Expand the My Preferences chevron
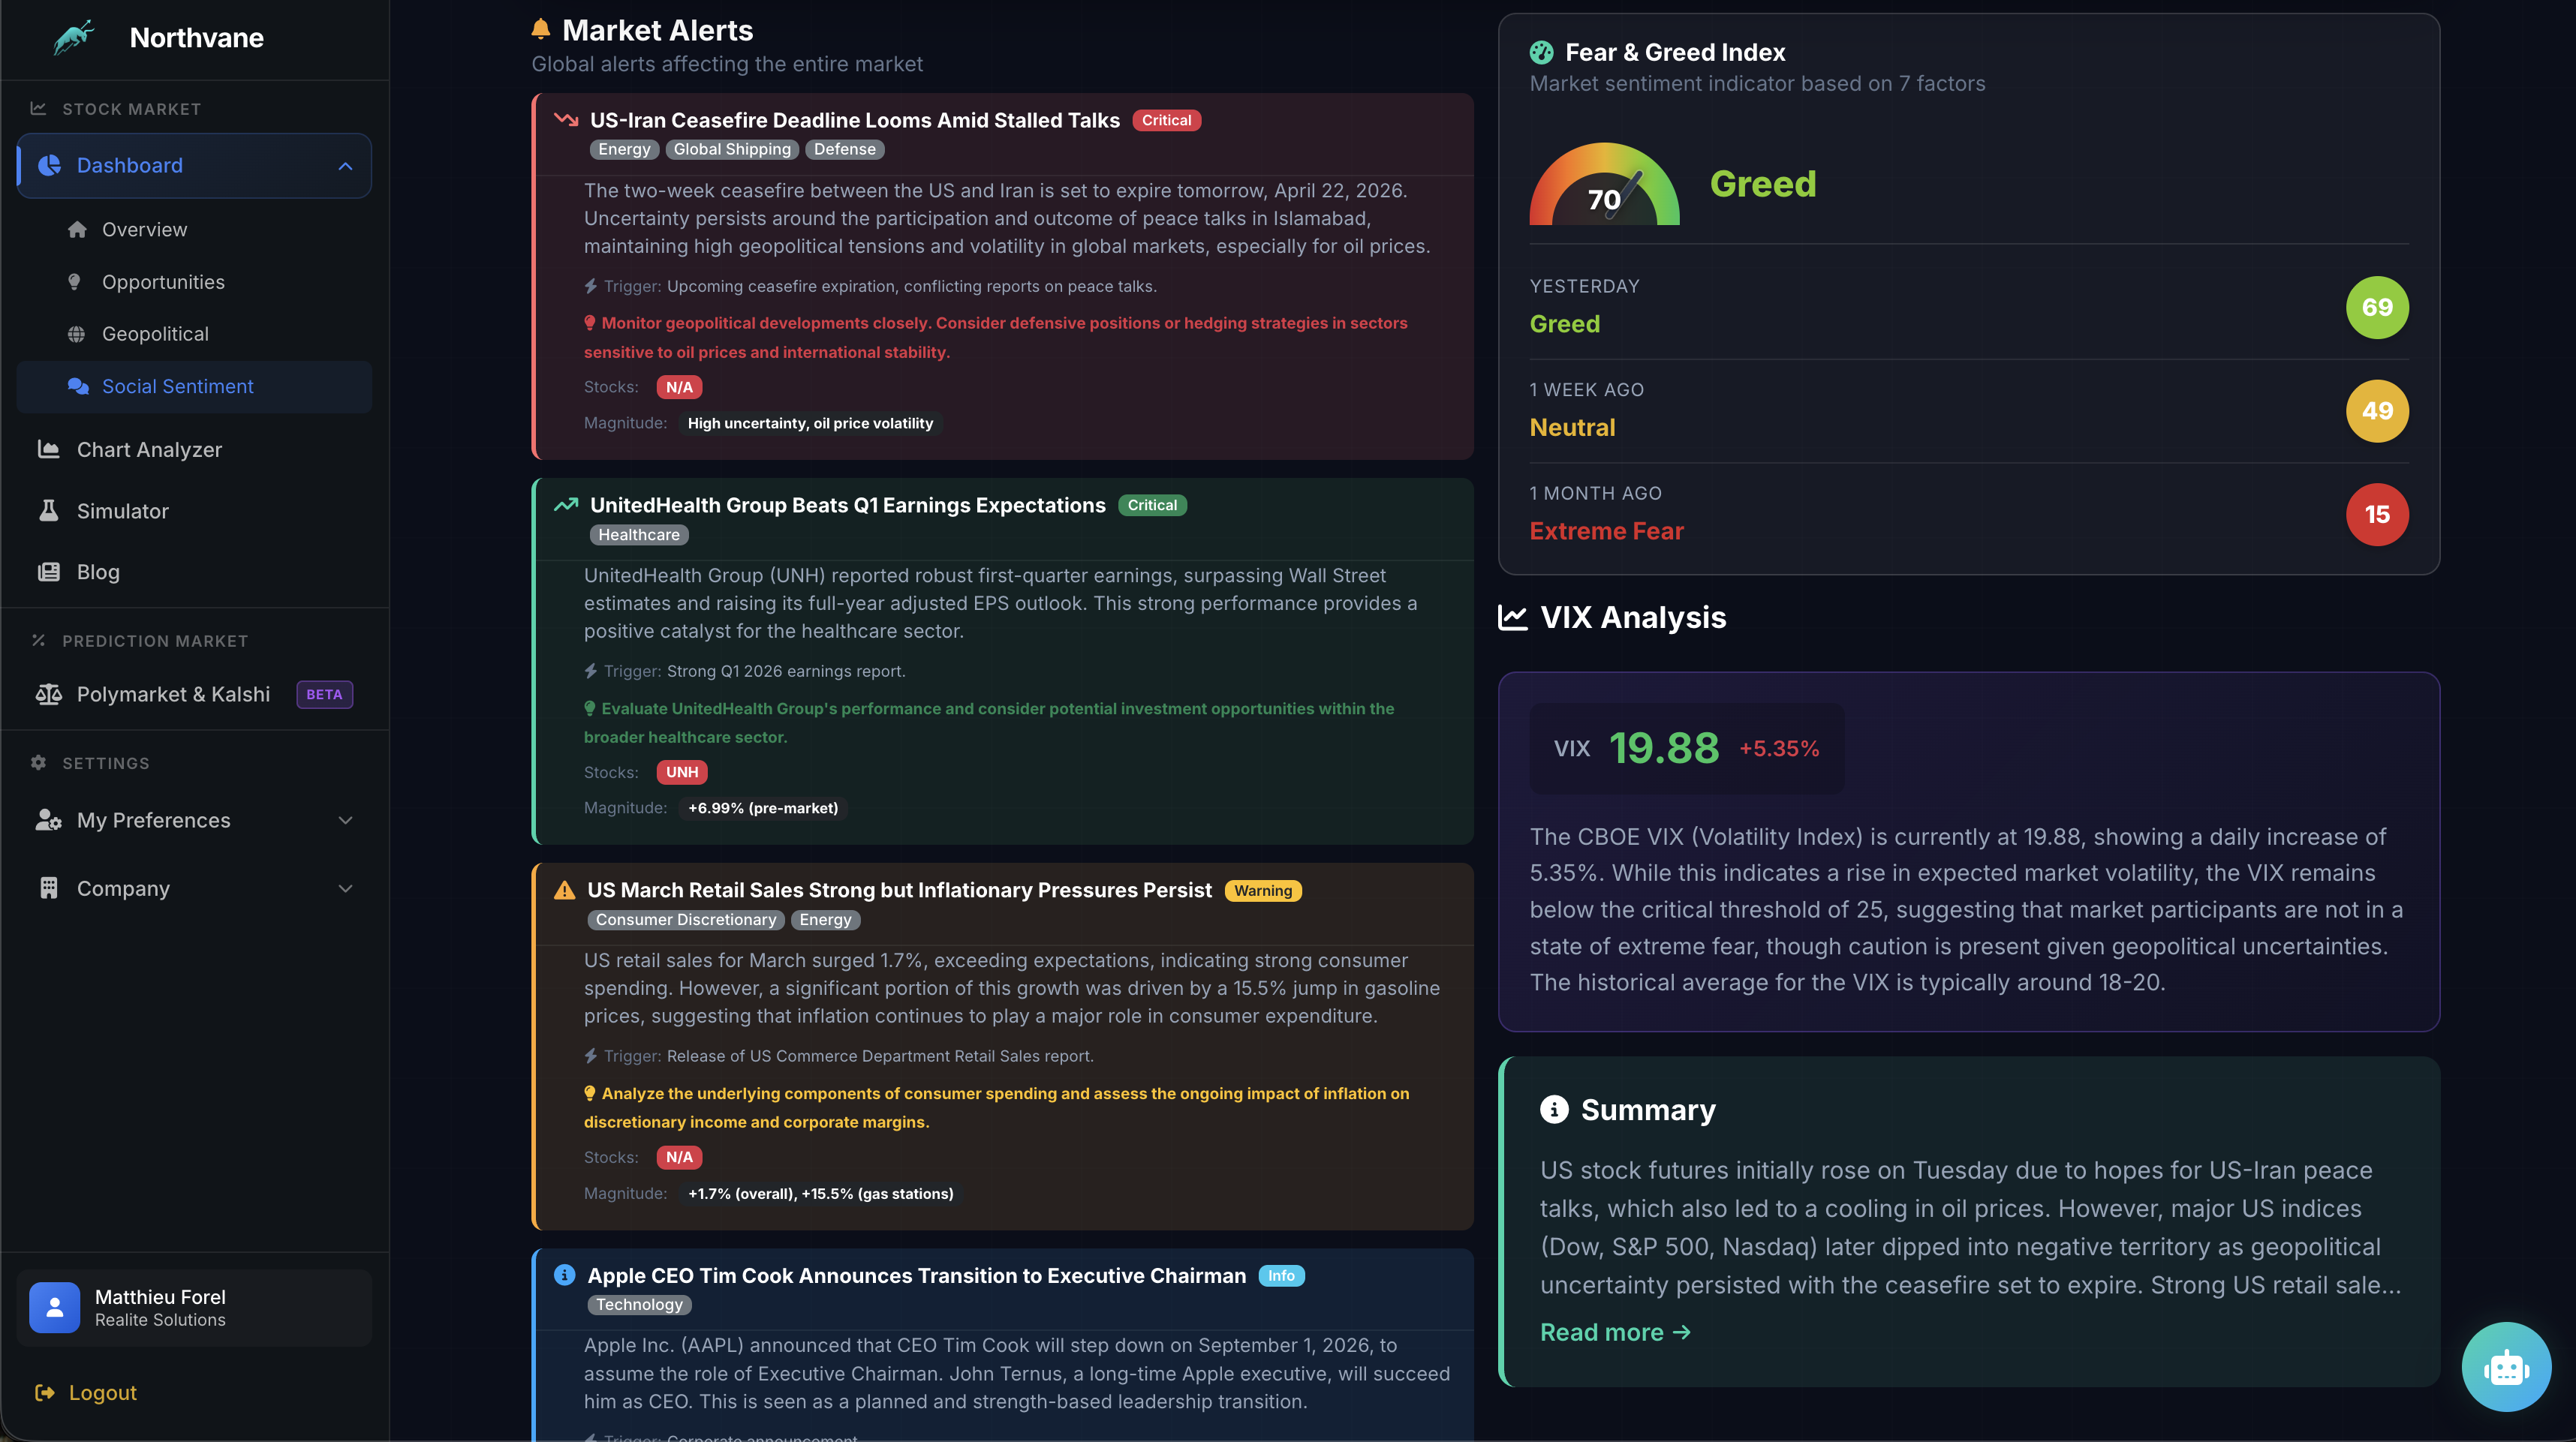The height and width of the screenshot is (1442, 2576). click(346, 821)
